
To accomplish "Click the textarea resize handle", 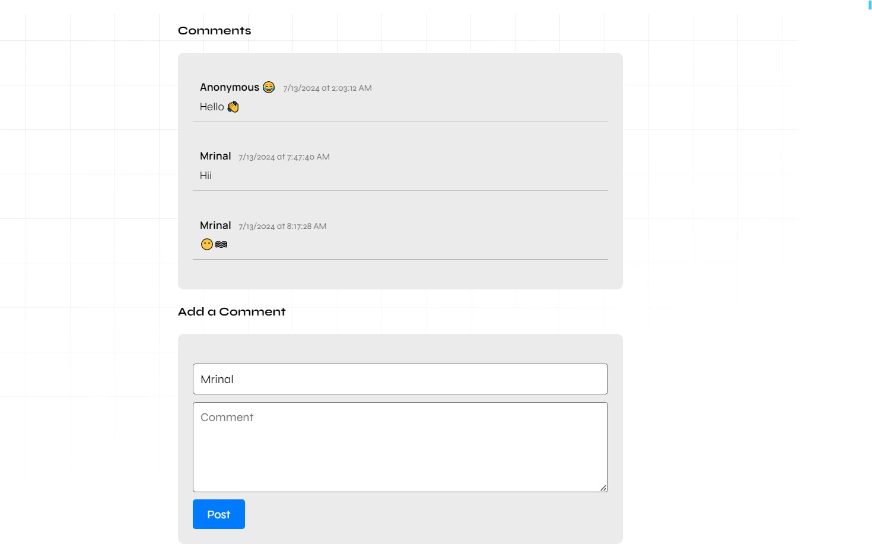I will click(603, 488).
